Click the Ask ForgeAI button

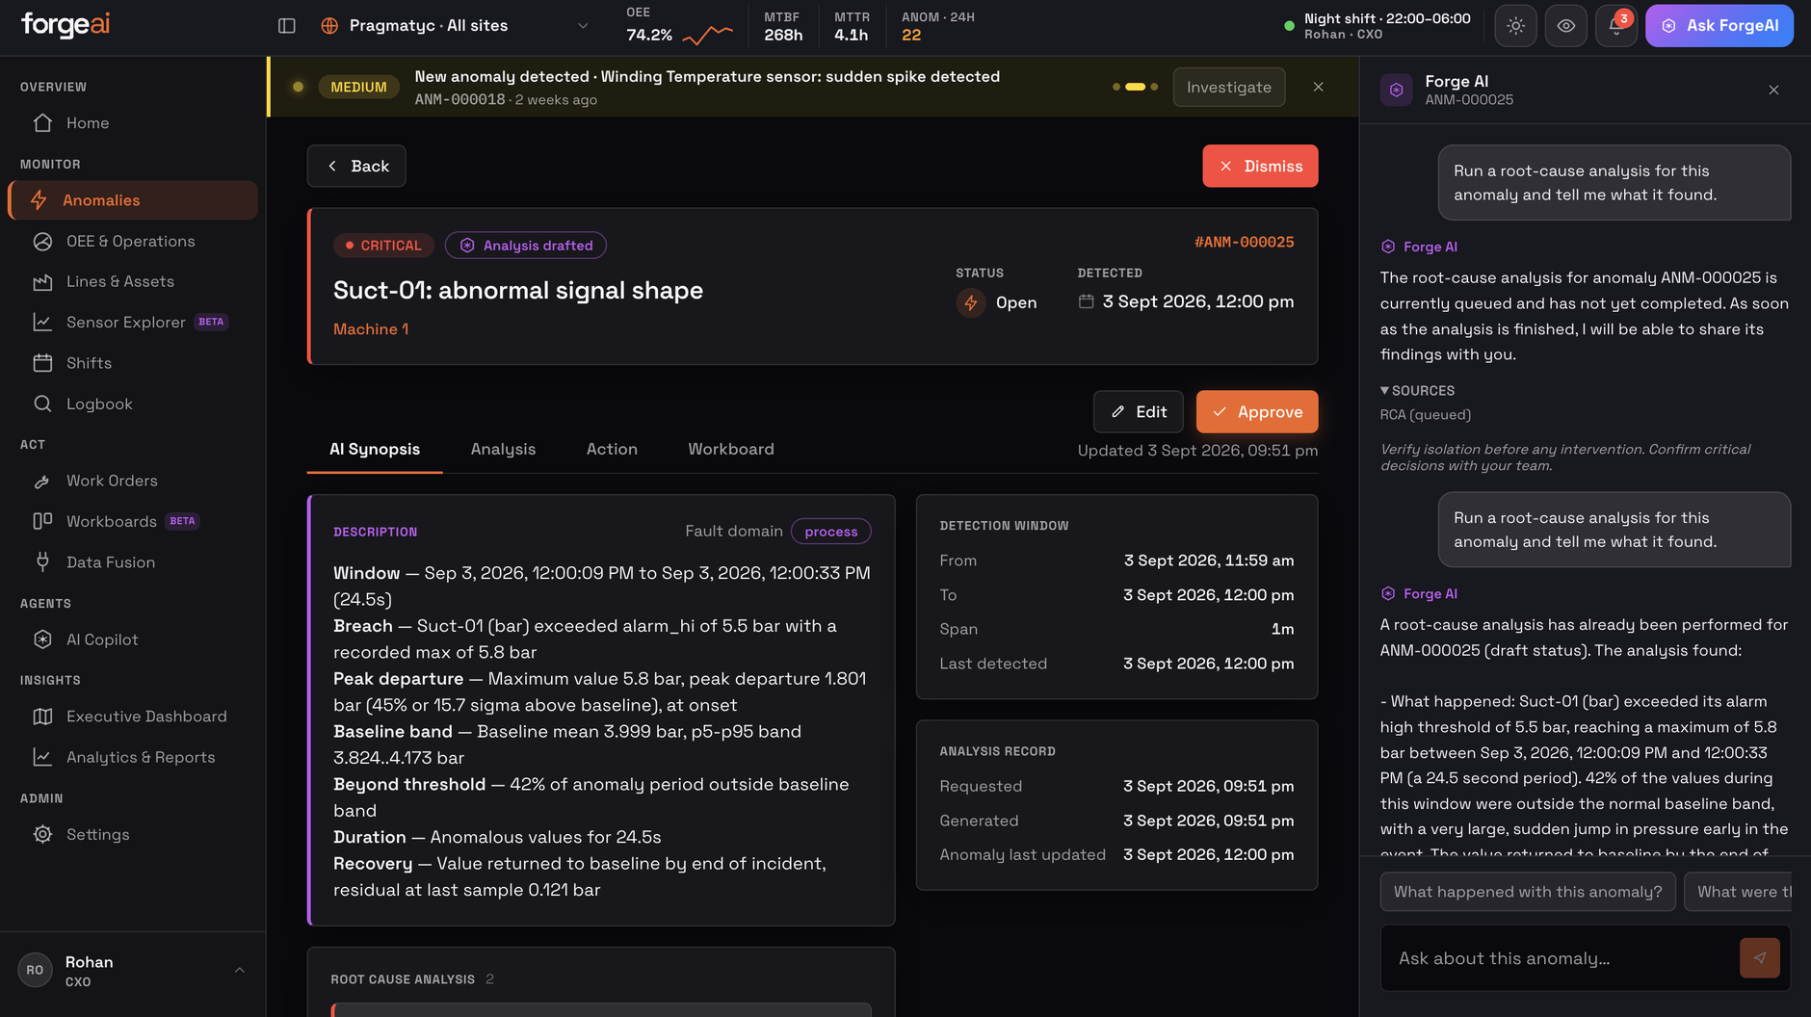tap(1719, 26)
